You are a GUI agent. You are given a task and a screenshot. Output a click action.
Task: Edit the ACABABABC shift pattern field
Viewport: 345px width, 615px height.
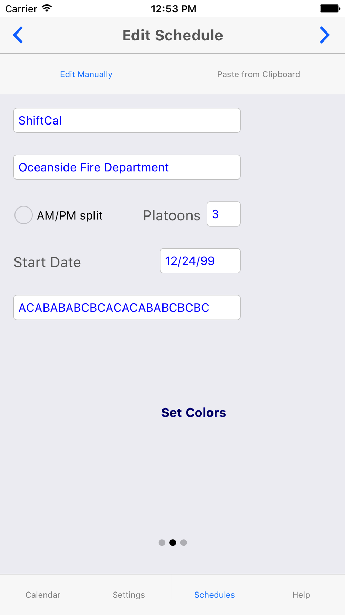click(x=127, y=307)
